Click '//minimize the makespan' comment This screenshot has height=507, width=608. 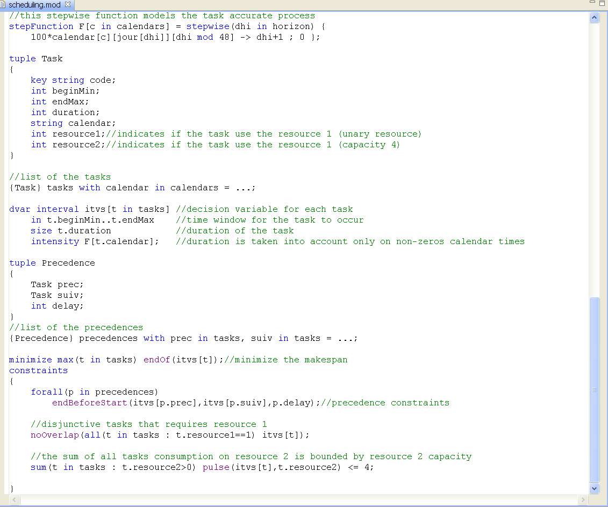[x=286, y=360]
